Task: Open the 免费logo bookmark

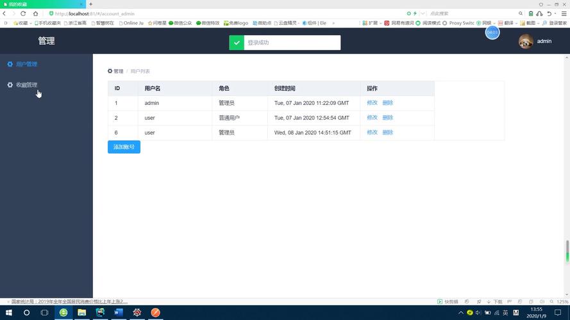Action: click(x=236, y=23)
